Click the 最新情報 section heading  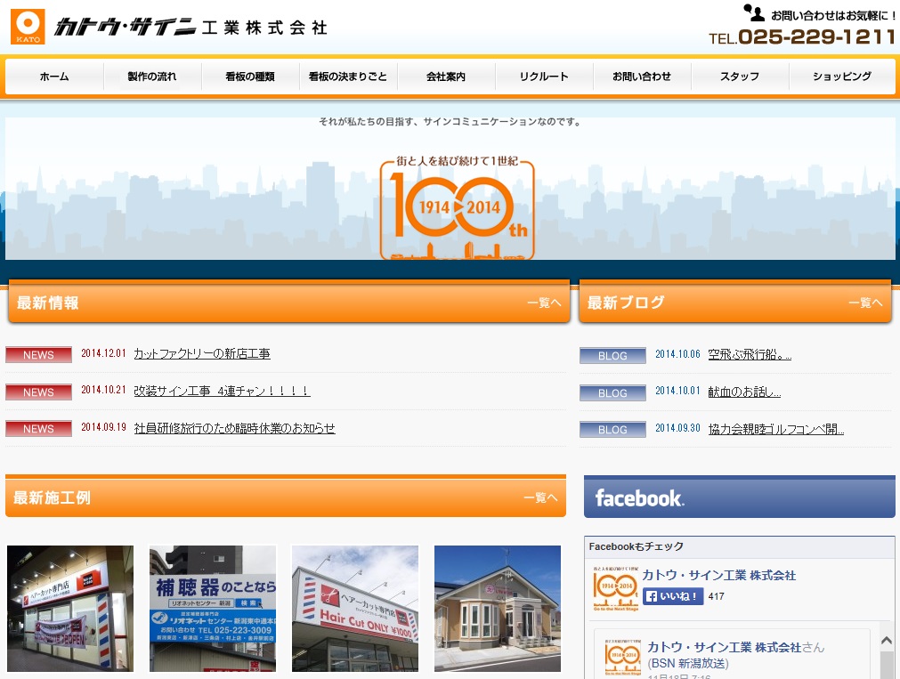(48, 303)
